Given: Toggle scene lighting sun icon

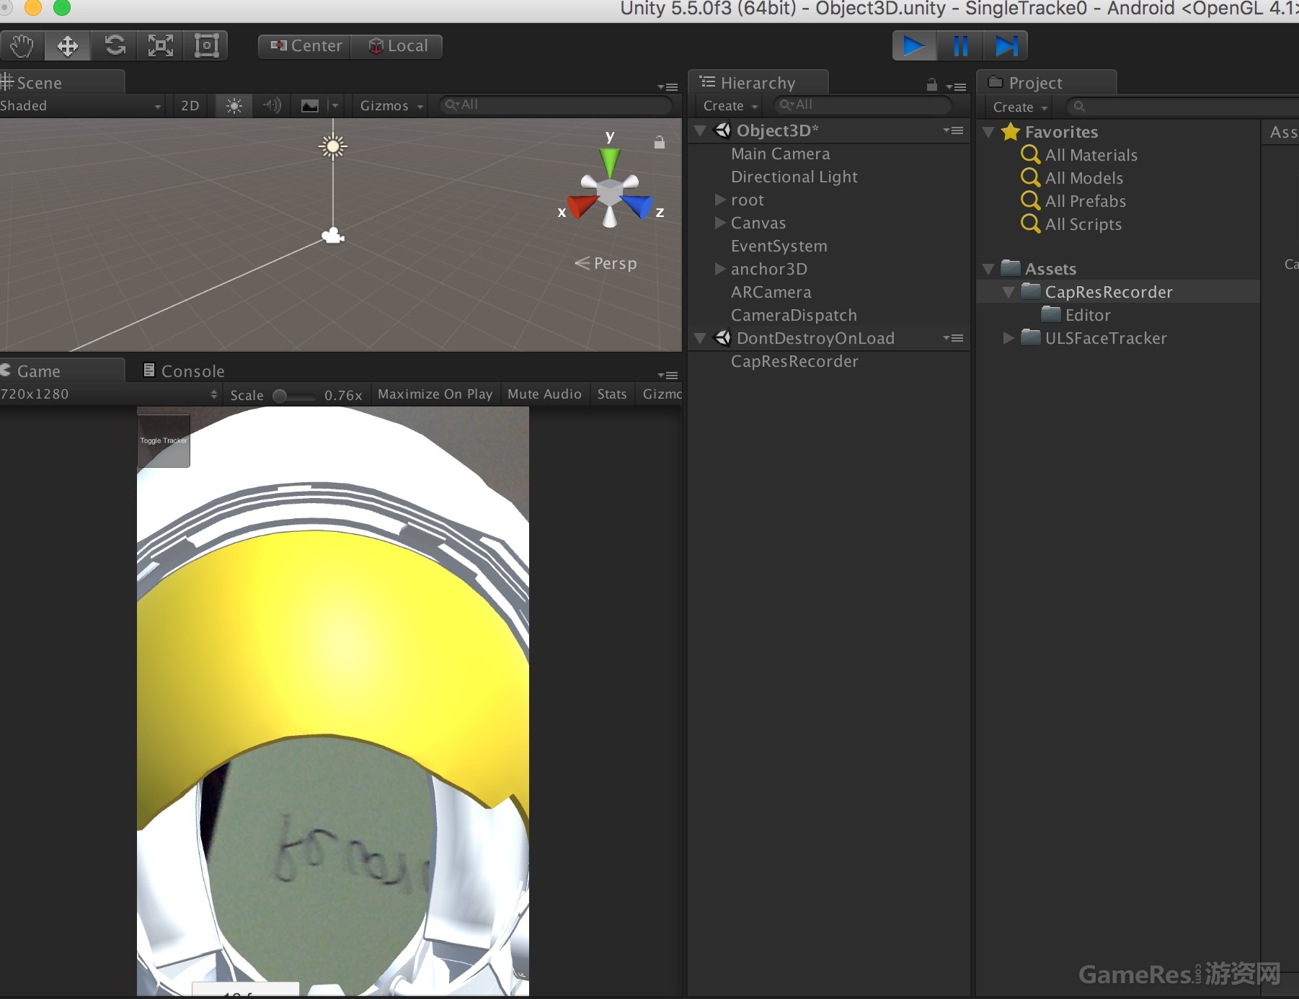Looking at the screenshot, I should coord(234,106).
